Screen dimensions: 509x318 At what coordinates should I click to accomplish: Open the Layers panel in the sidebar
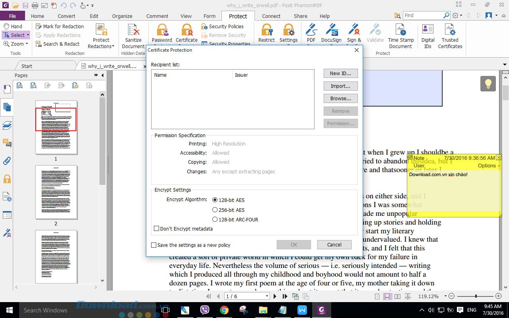coord(7,124)
